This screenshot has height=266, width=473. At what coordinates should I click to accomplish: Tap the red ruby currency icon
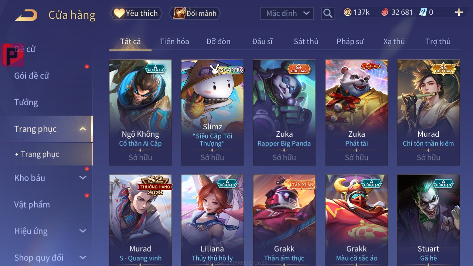[x=385, y=12]
